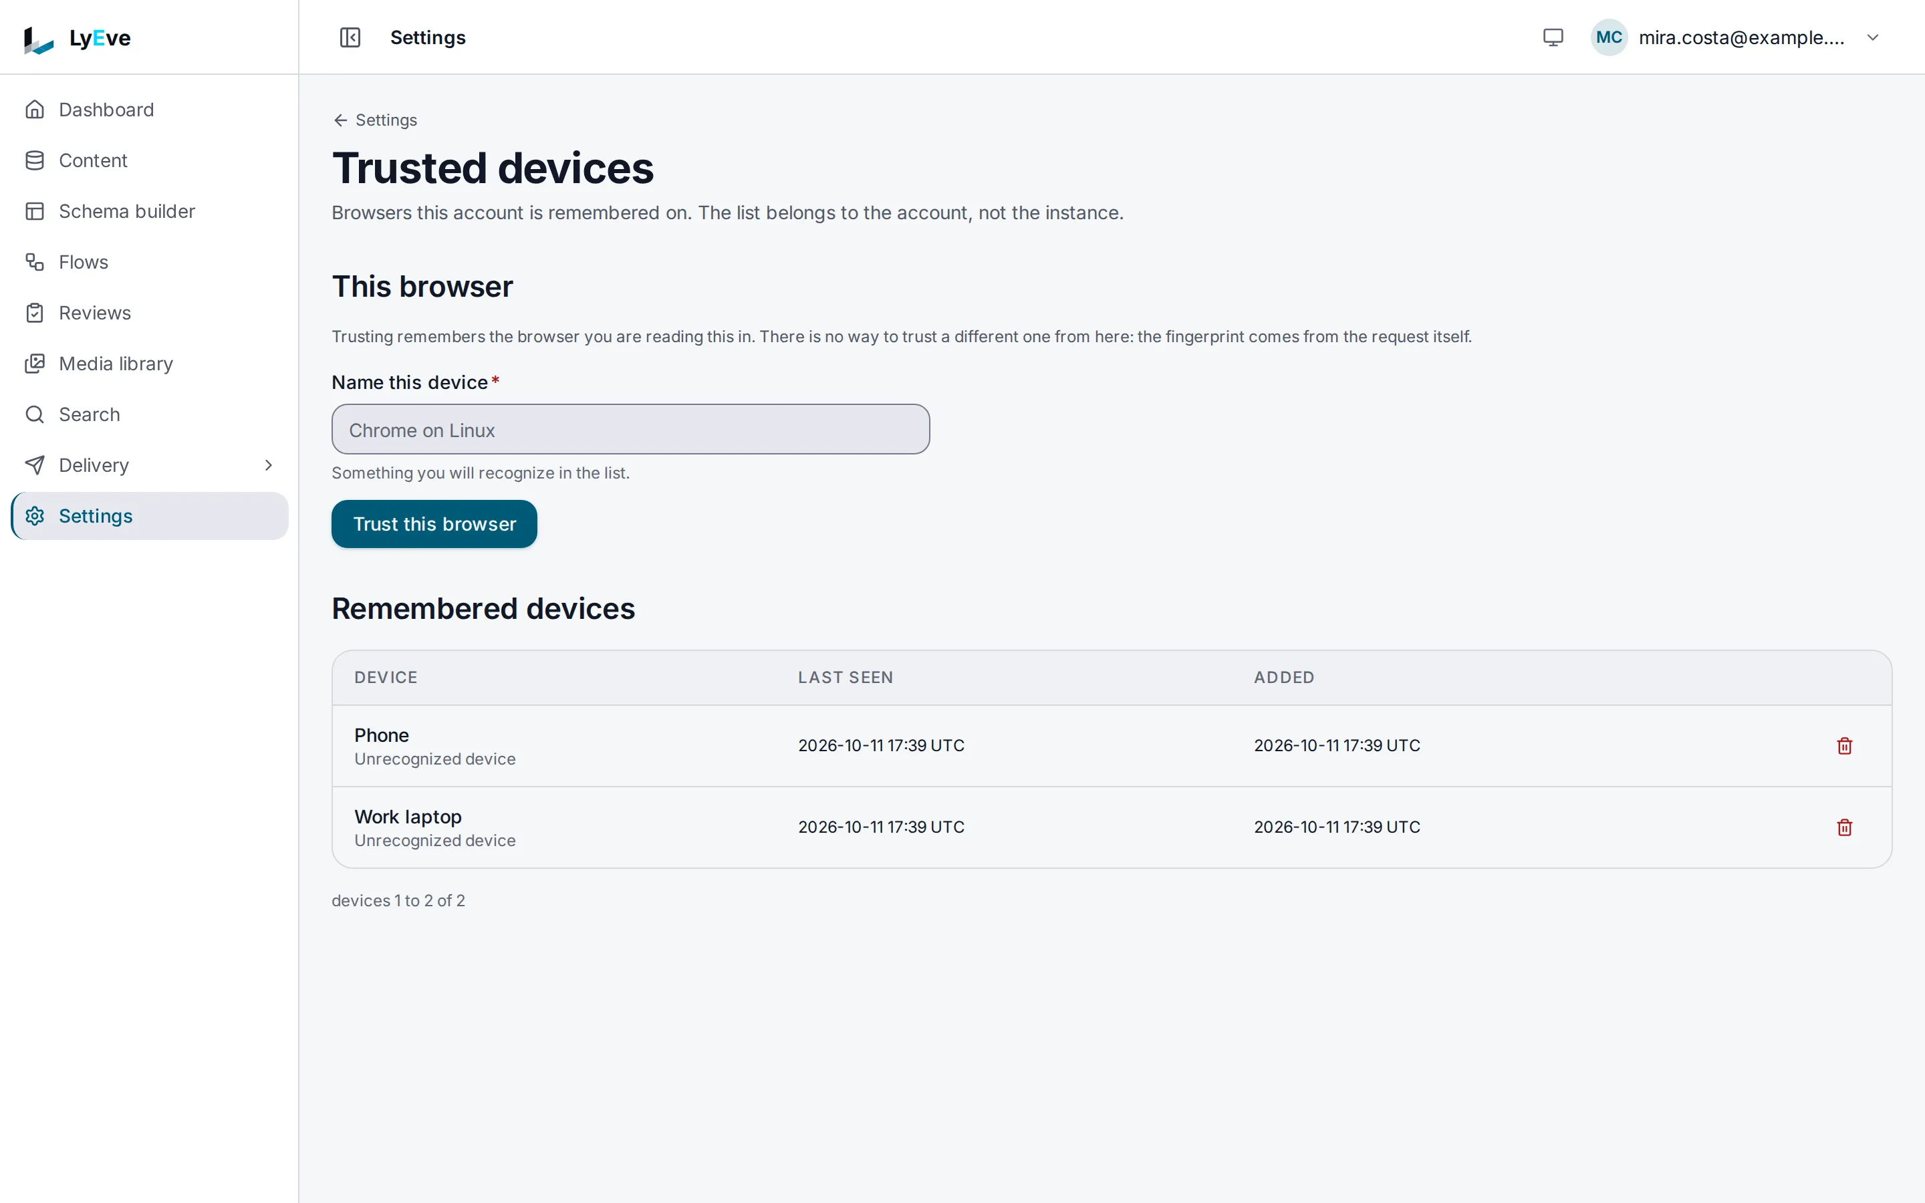Select the Work laptop device name
This screenshot has height=1203, width=1925.
407,817
